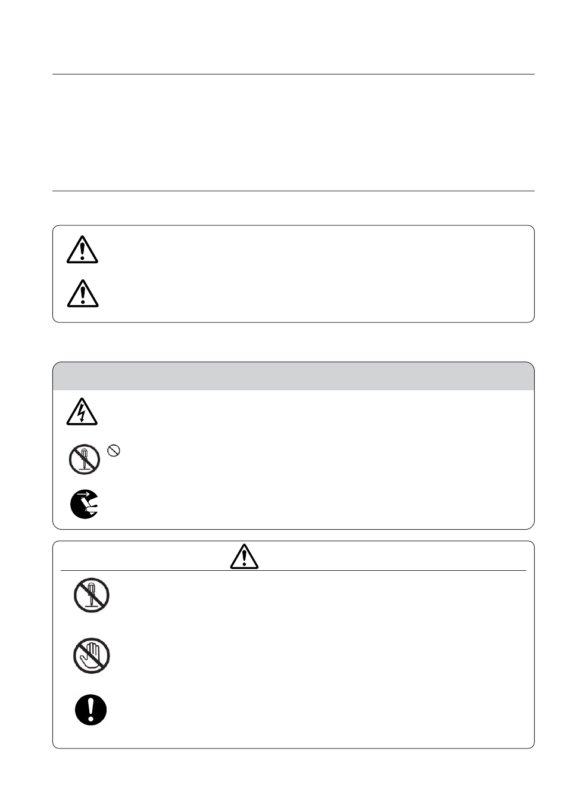Click divider line beneath centered warning triangle
Viewport: 568px width, 802px height.
(294, 571)
